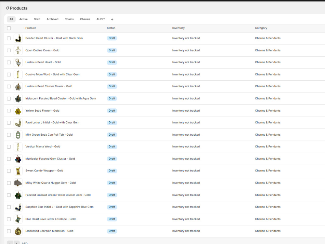Open Mint Green Soda Can Pull Tab thumbnail
This screenshot has height=244, width=325.
click(18, 135)
